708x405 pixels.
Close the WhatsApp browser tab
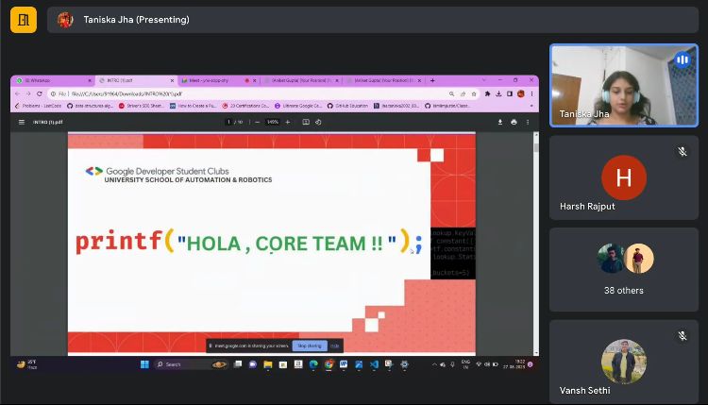tap(90, 80)
